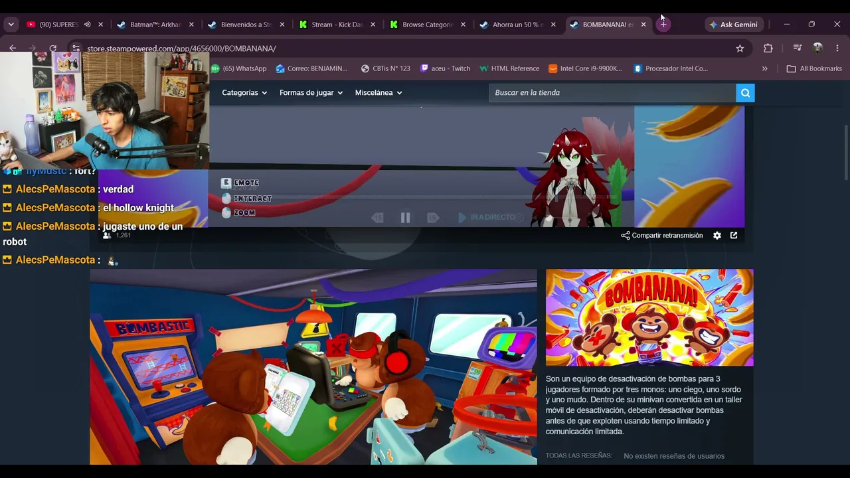Open the aceu - Twitch bookmark
This screenshot has height=478, width=850.
(445, 68)
